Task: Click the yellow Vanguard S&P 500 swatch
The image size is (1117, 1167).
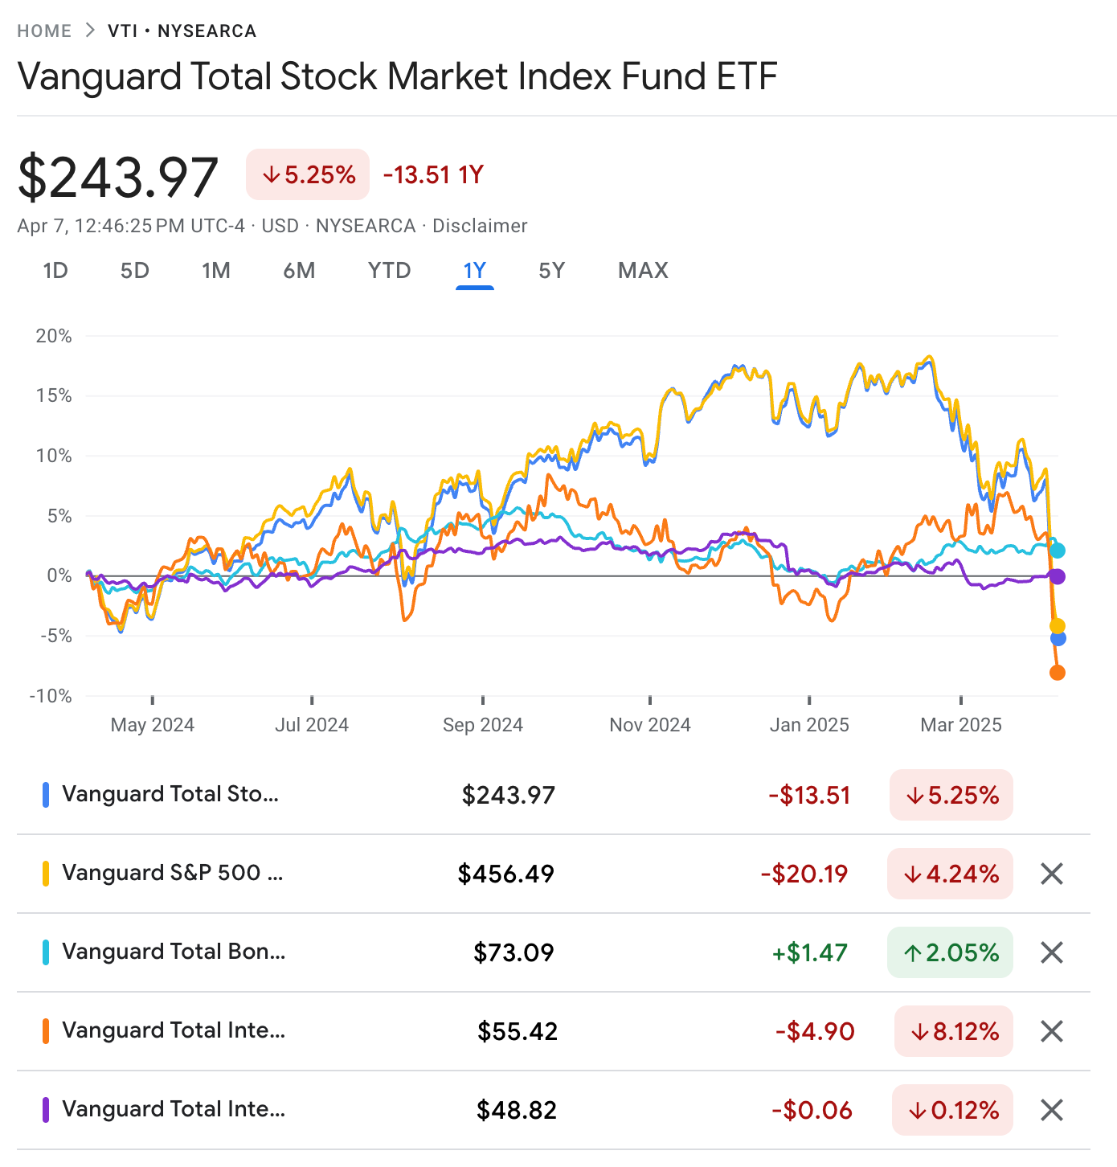Action: (x=46, y=874)
